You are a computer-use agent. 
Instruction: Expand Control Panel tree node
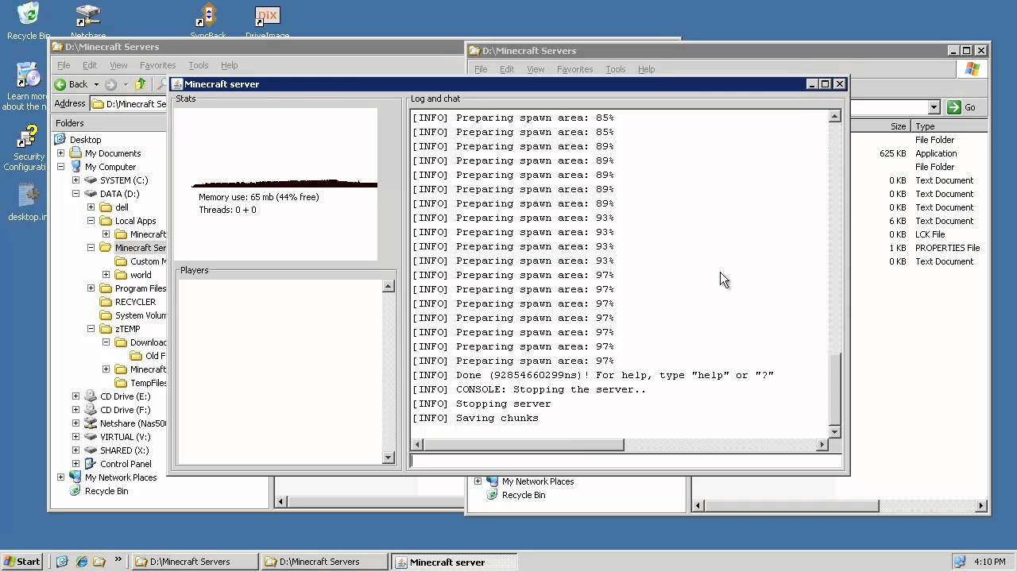pos(75,464)
